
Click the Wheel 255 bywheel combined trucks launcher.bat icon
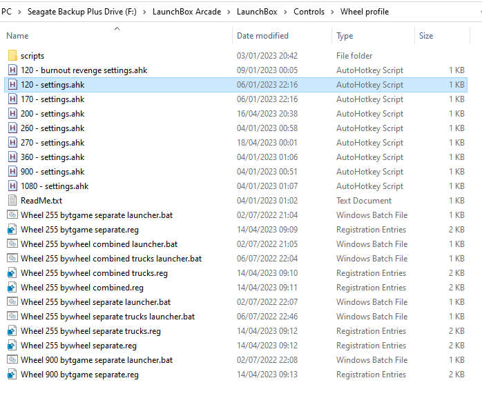point(12,258)
